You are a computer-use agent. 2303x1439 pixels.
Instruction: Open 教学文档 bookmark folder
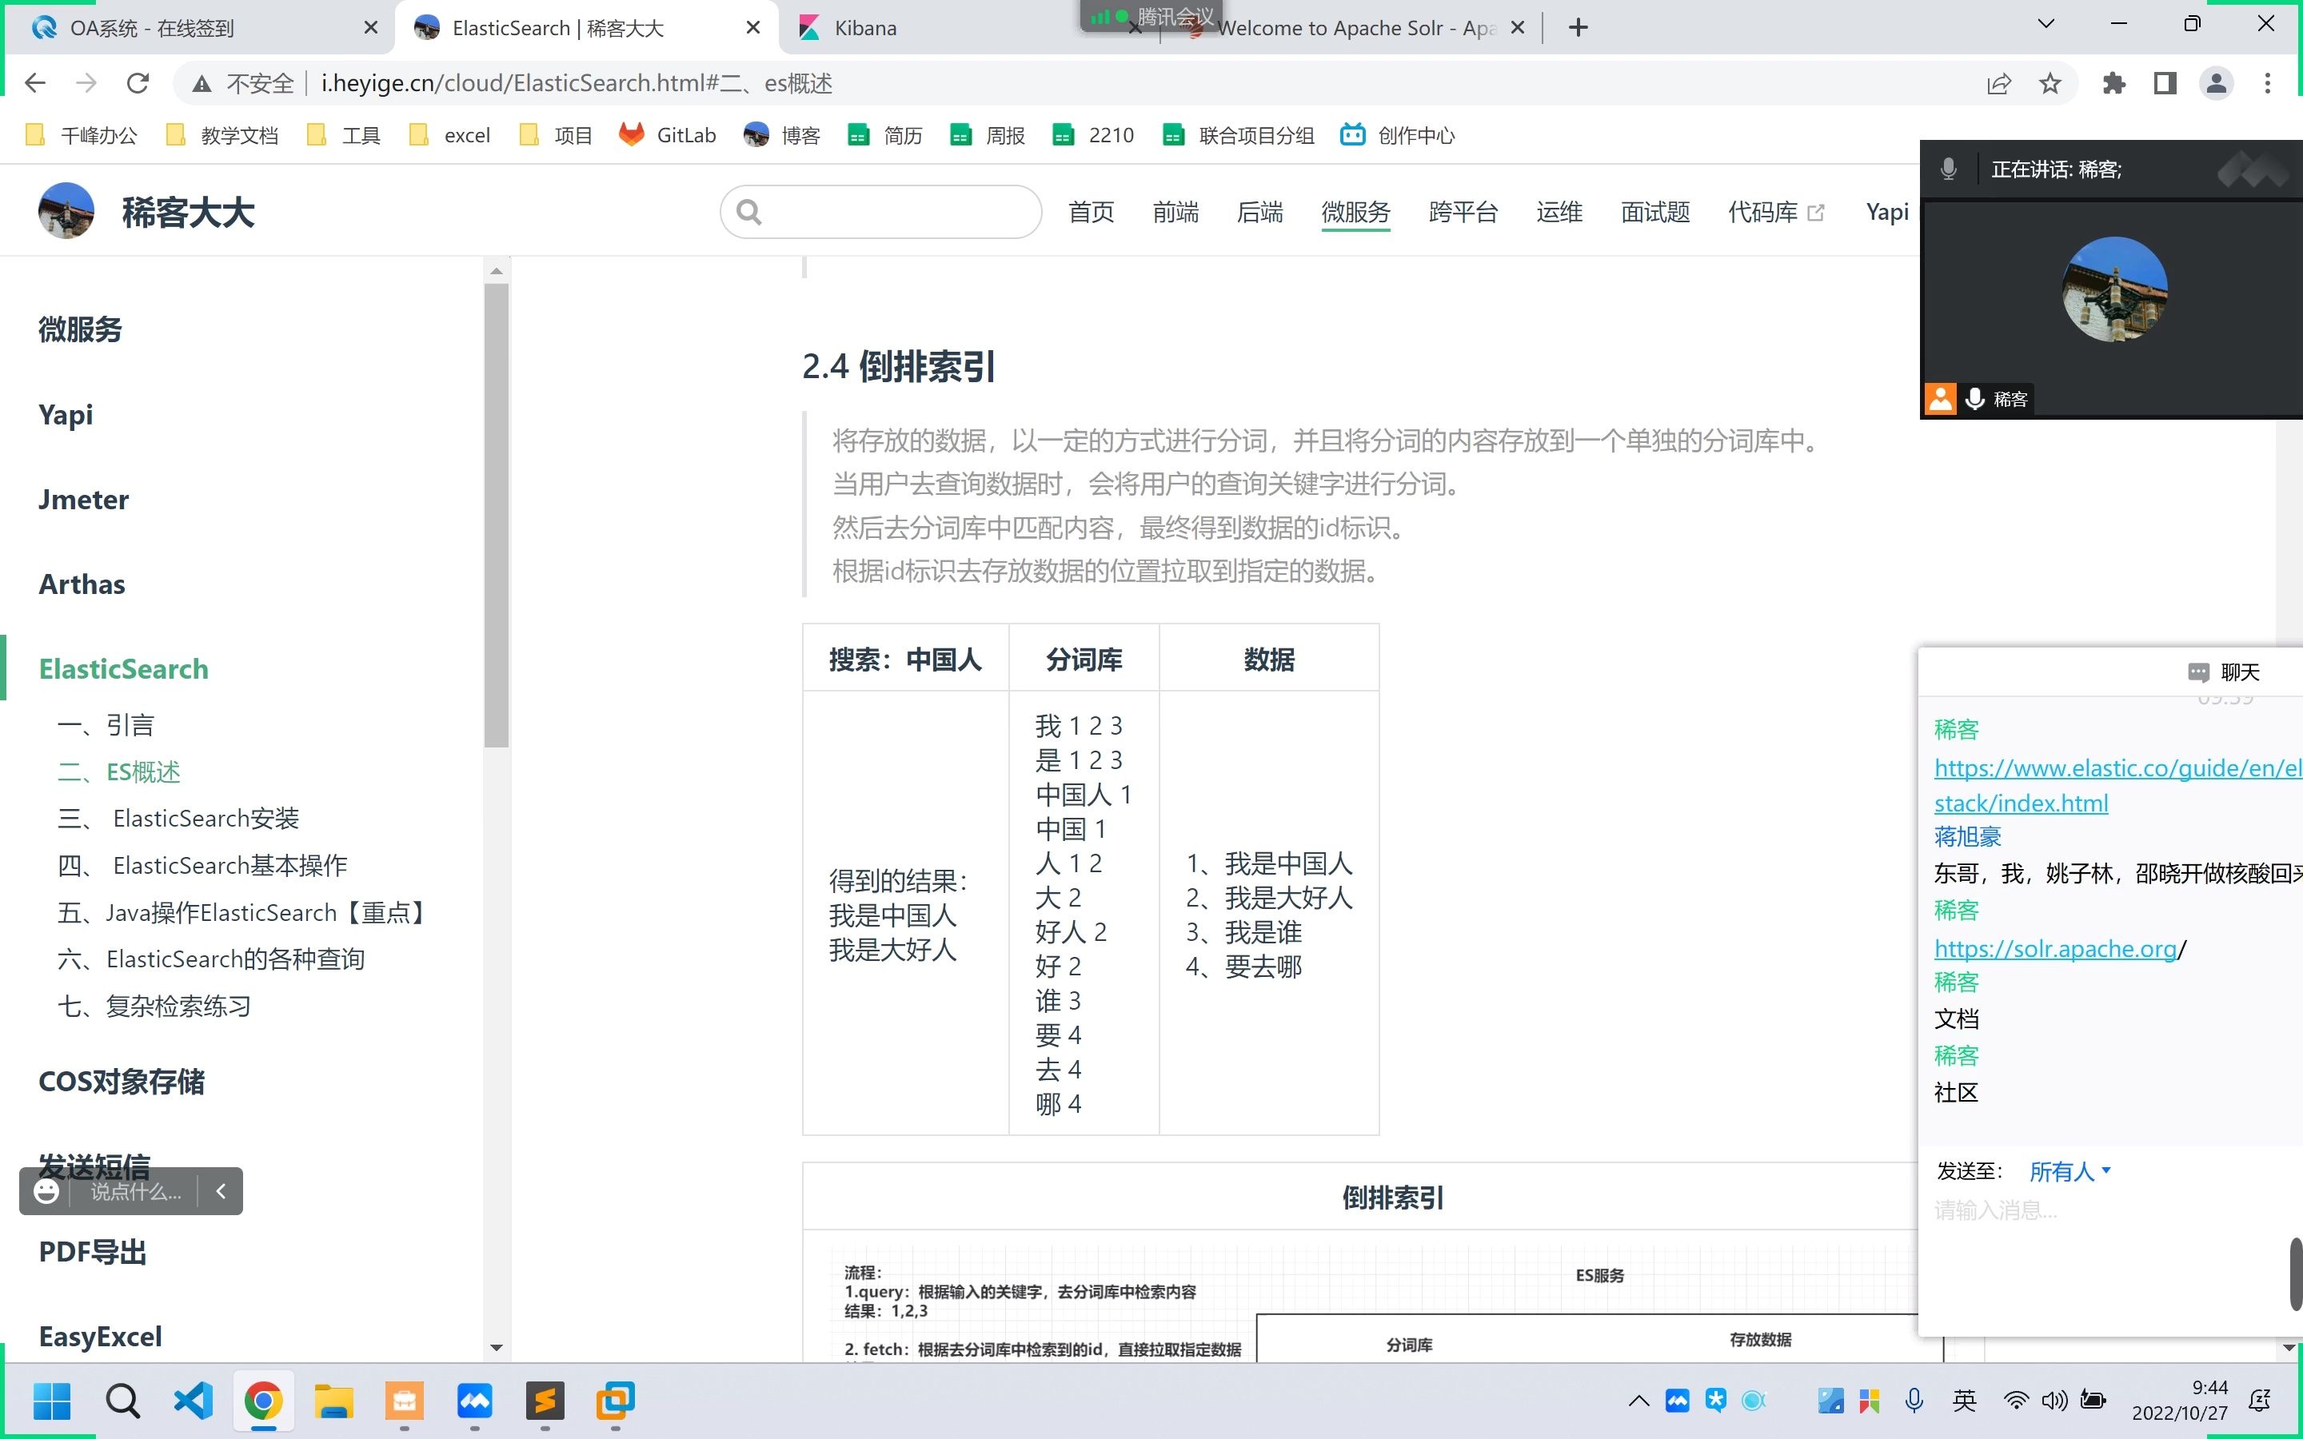(x=221, y=135)
